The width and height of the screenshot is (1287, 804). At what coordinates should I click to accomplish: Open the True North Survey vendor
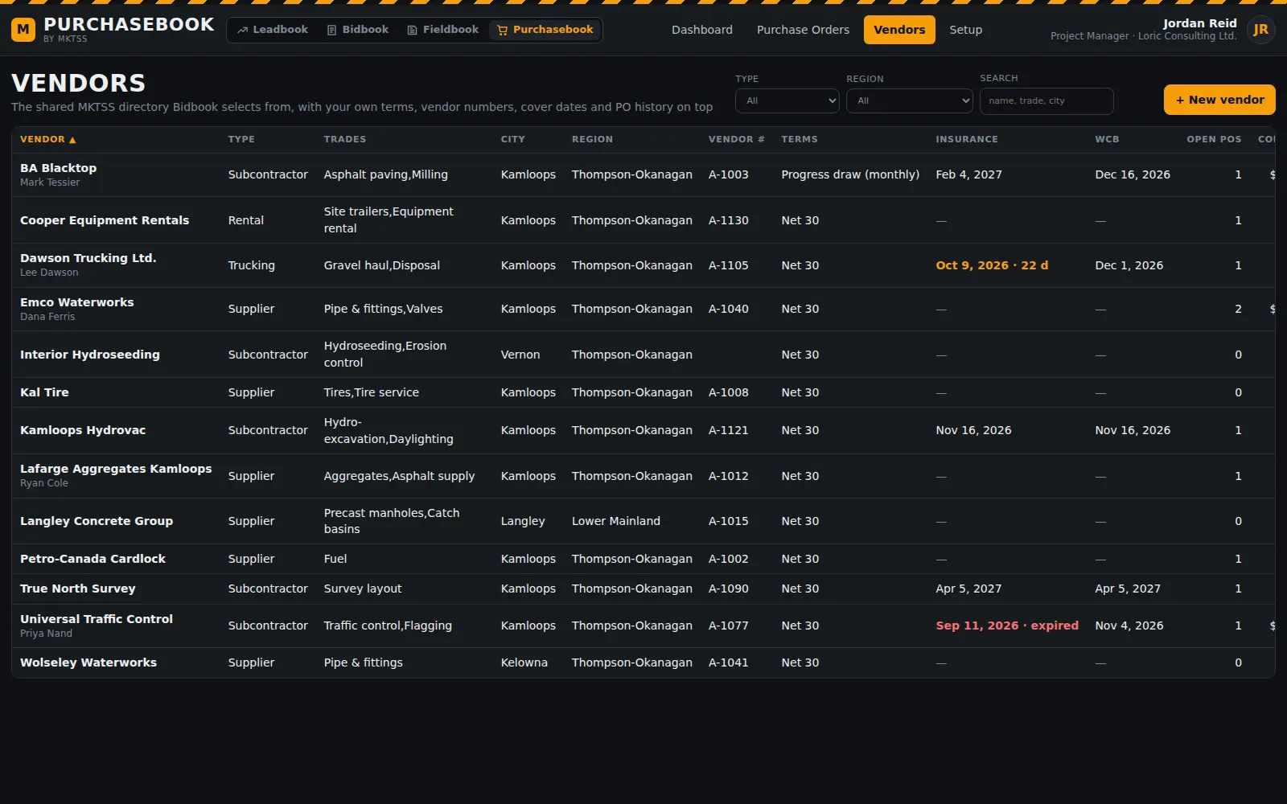point(77,589)
